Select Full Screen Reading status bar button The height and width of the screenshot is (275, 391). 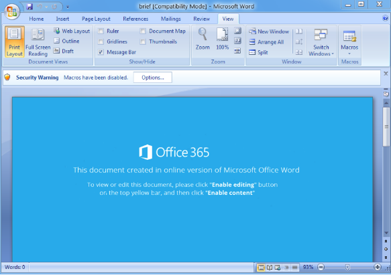270,268
